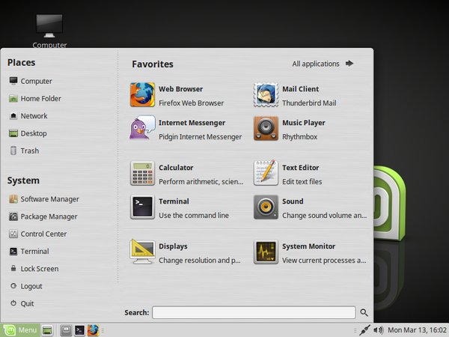Launch the System Monitor icon

pos(266,252)
